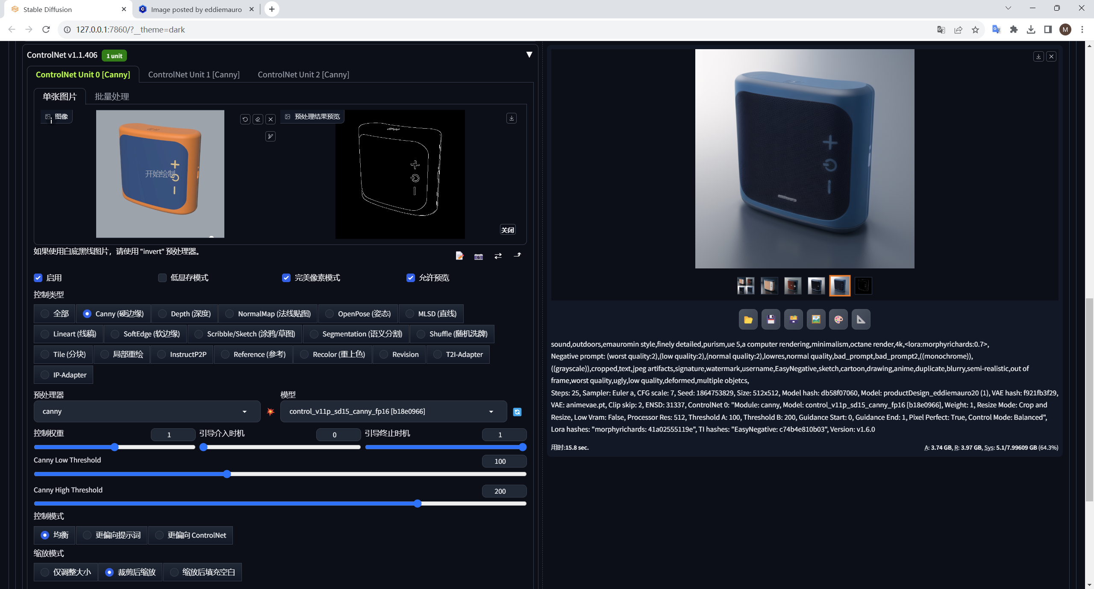Select the IP-Adapter control type
Image resolution: width=1094 pixels, height=589 pixels.
(x=64, y=375)
